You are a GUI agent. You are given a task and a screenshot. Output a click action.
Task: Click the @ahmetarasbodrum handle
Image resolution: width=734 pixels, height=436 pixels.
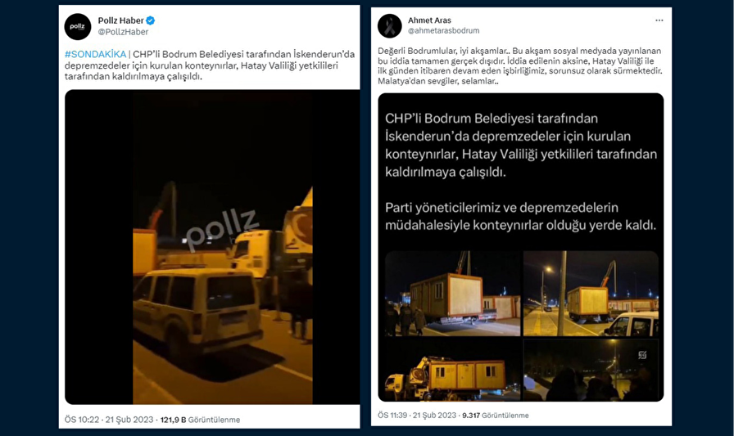point(444,30)
